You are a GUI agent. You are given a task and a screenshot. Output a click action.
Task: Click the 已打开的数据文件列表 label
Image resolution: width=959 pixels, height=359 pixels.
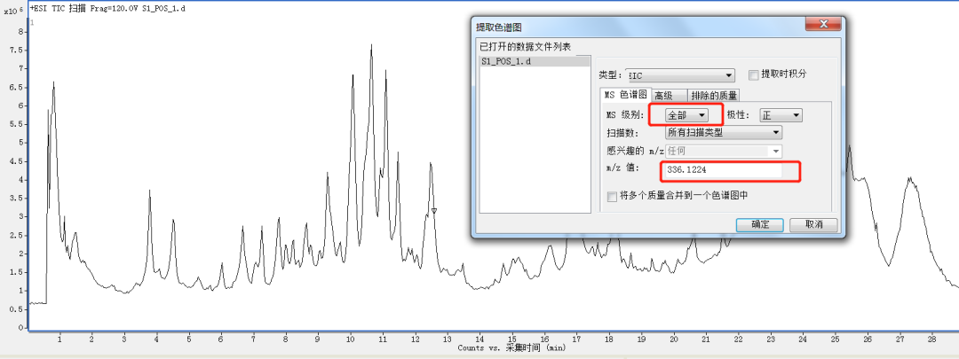click(x=526, y=46)
